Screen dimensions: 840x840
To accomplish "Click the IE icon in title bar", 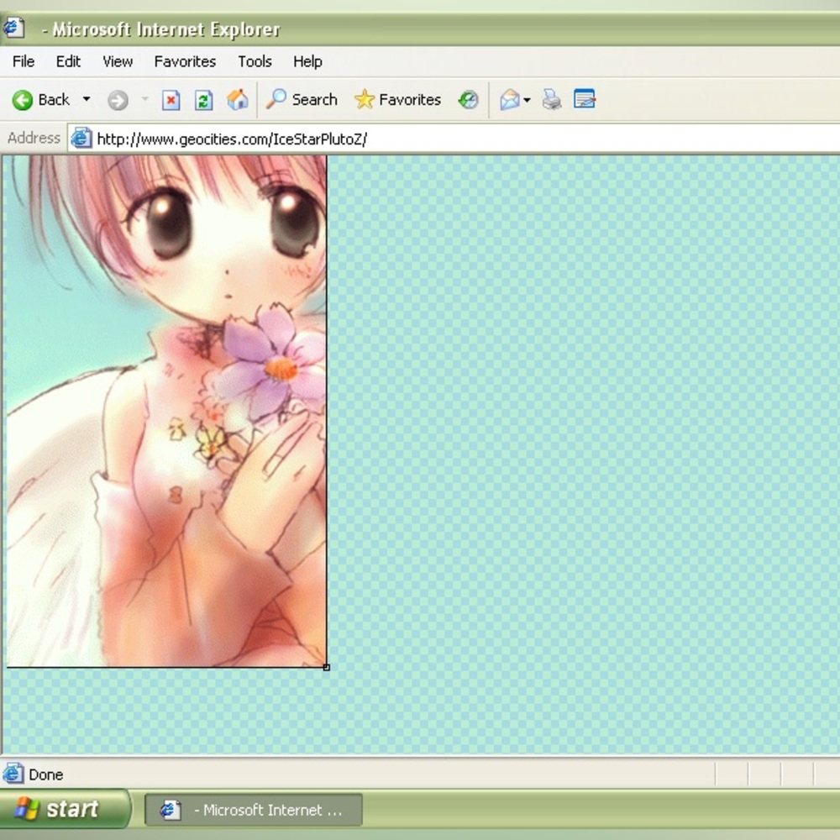I will point(13,28).
